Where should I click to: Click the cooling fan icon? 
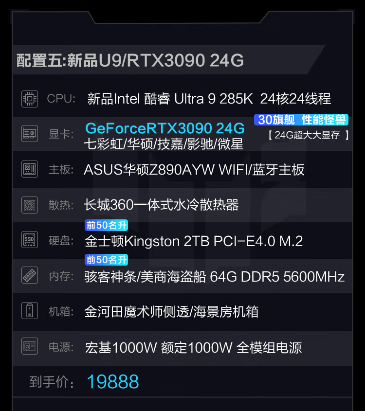(30, 205)
